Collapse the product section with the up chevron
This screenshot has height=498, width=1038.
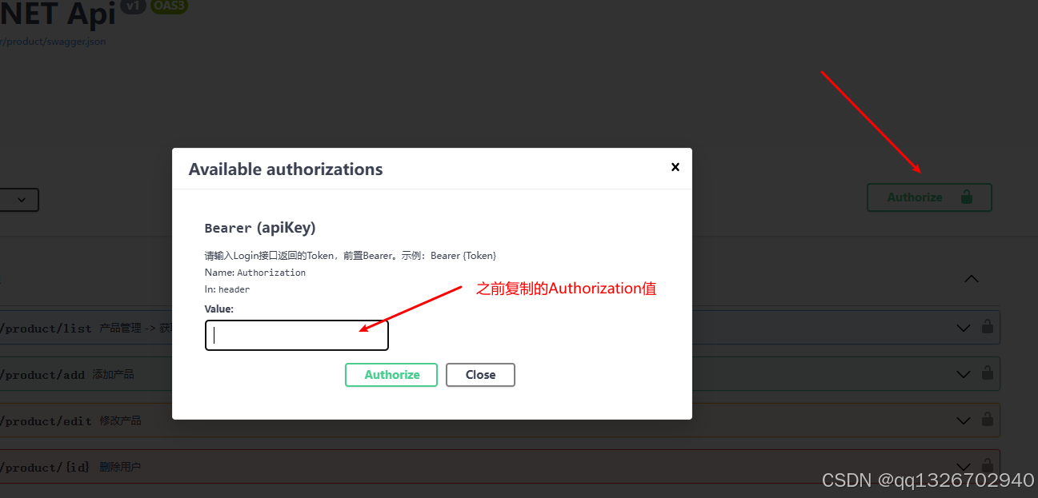click(x=971, y=278)
